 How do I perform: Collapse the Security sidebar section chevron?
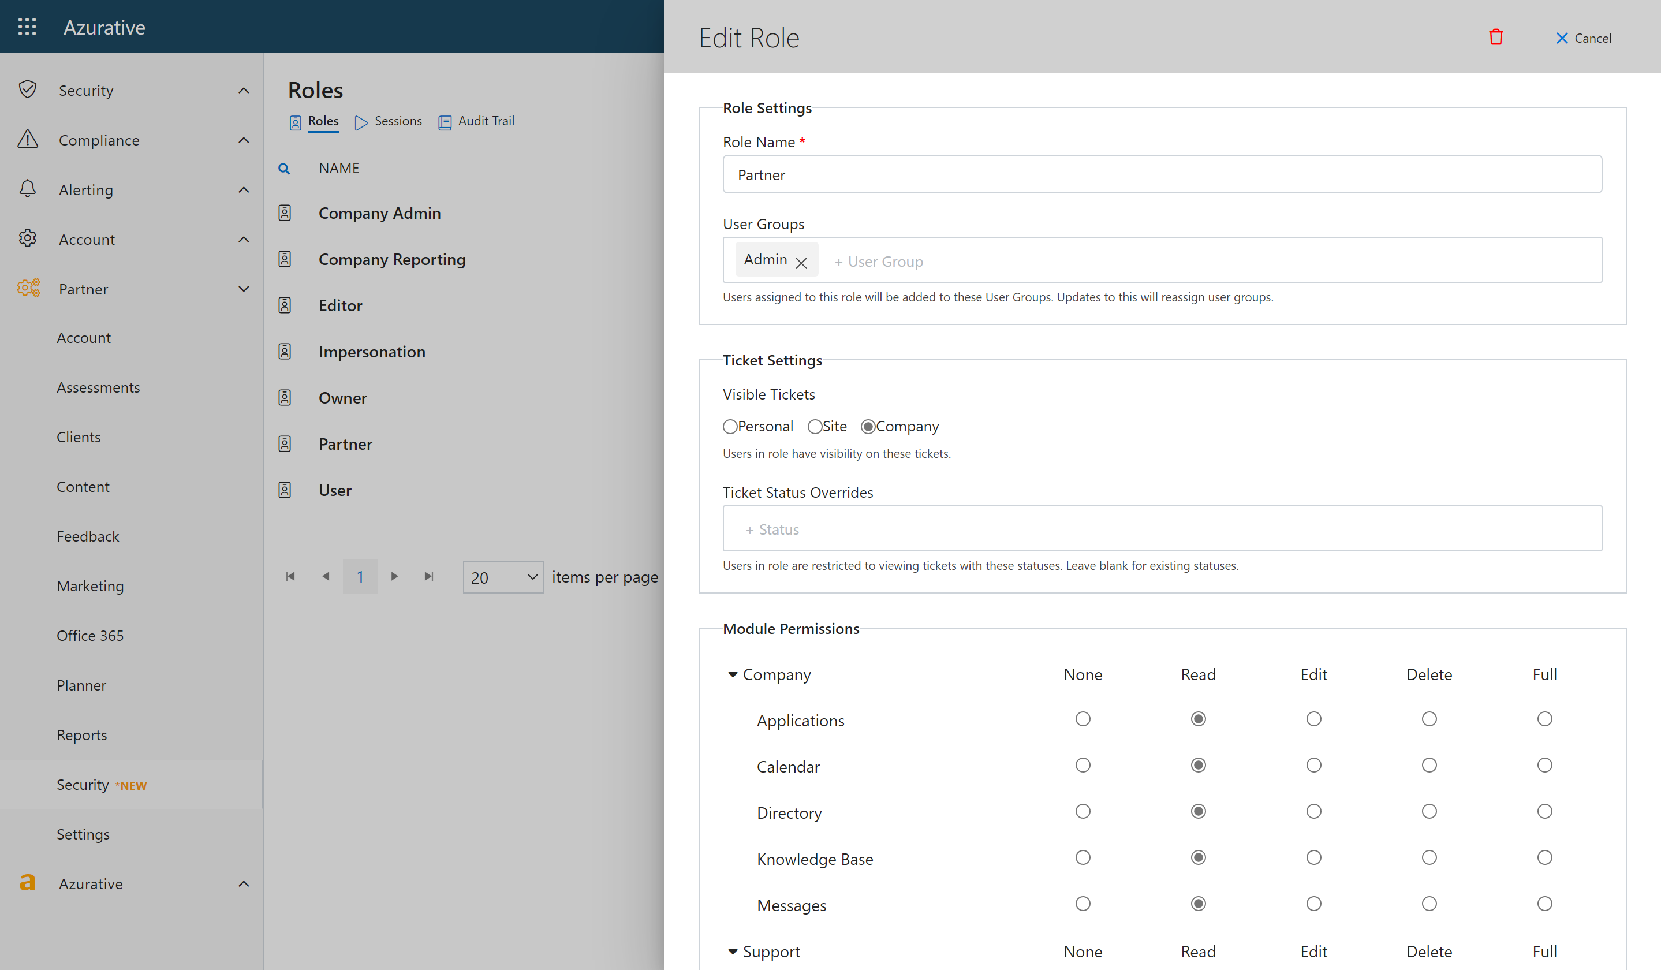pyautogui.click(x=244, y=90)
